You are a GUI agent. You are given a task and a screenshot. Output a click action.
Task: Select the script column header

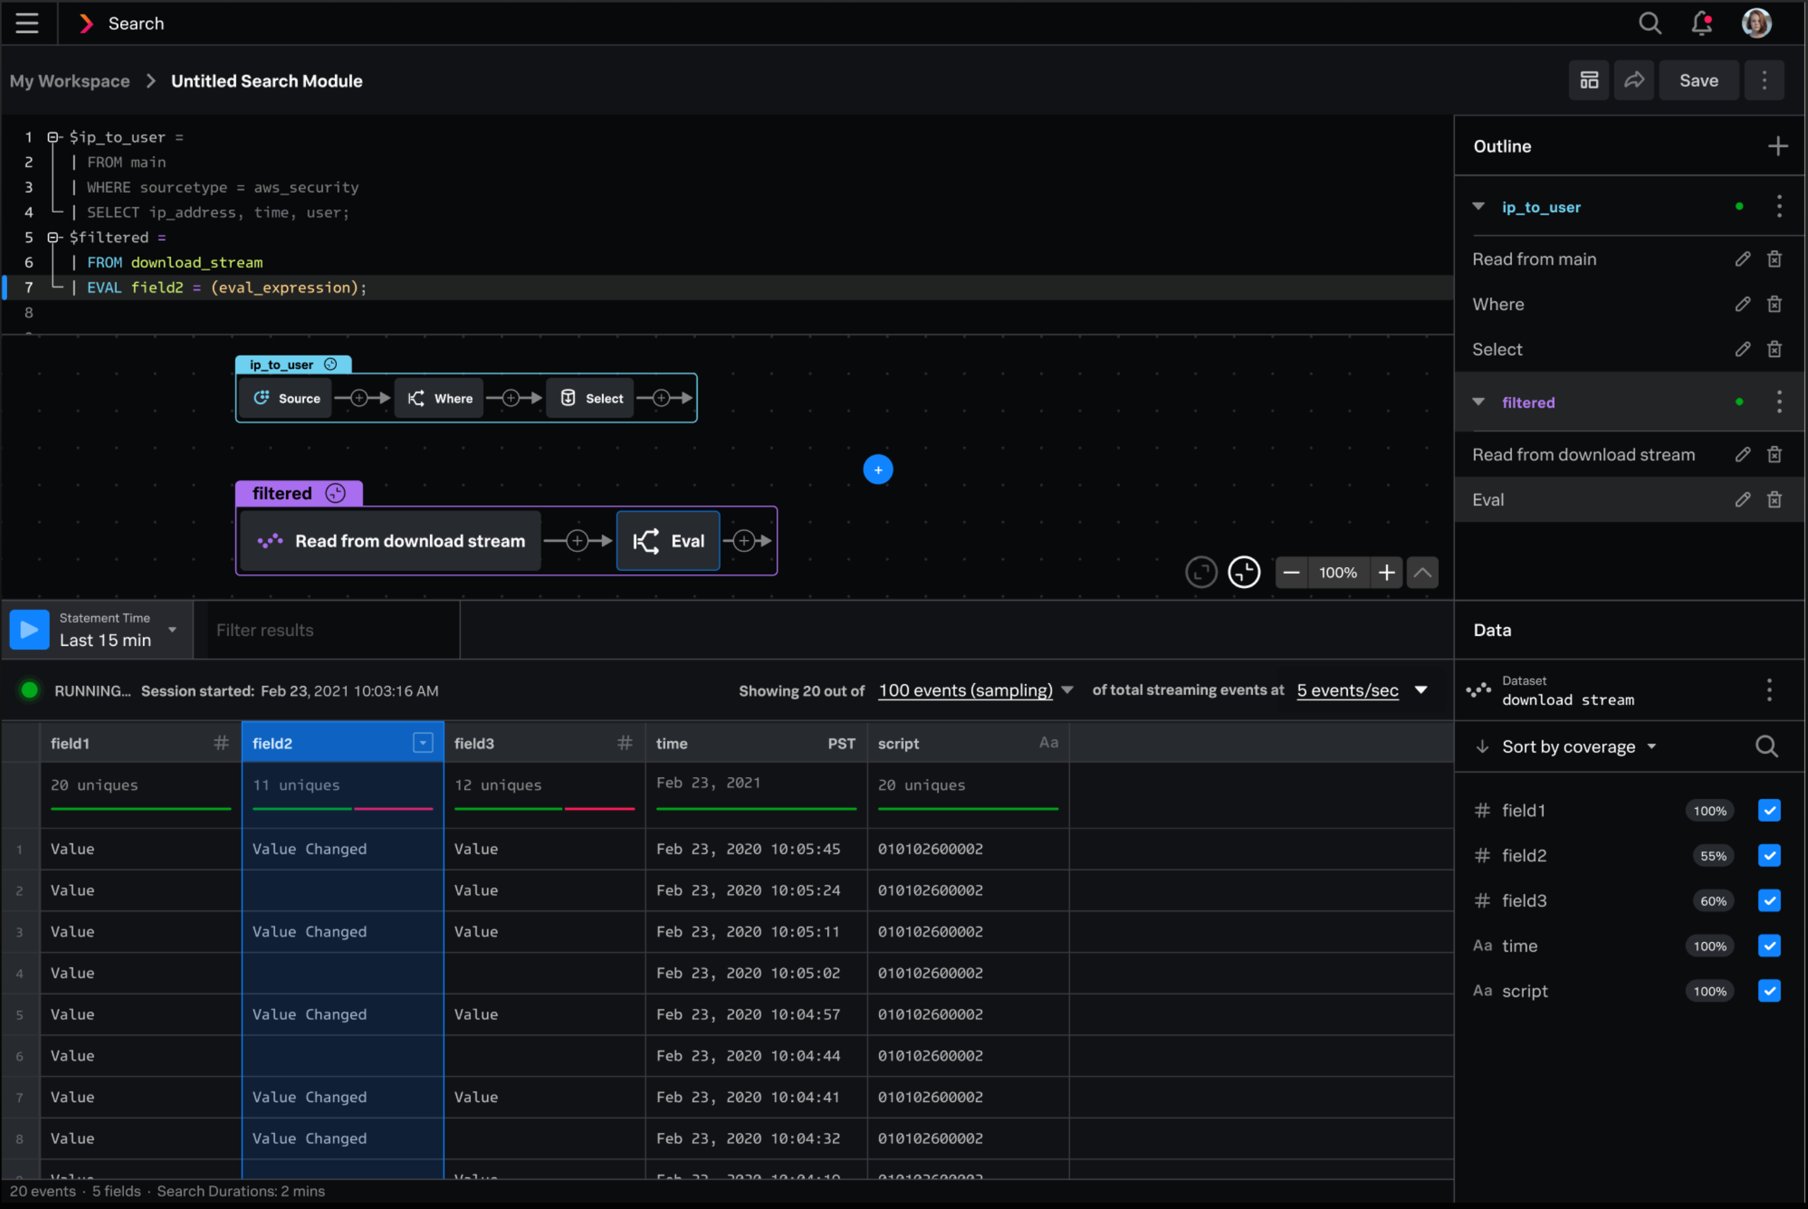968,742
